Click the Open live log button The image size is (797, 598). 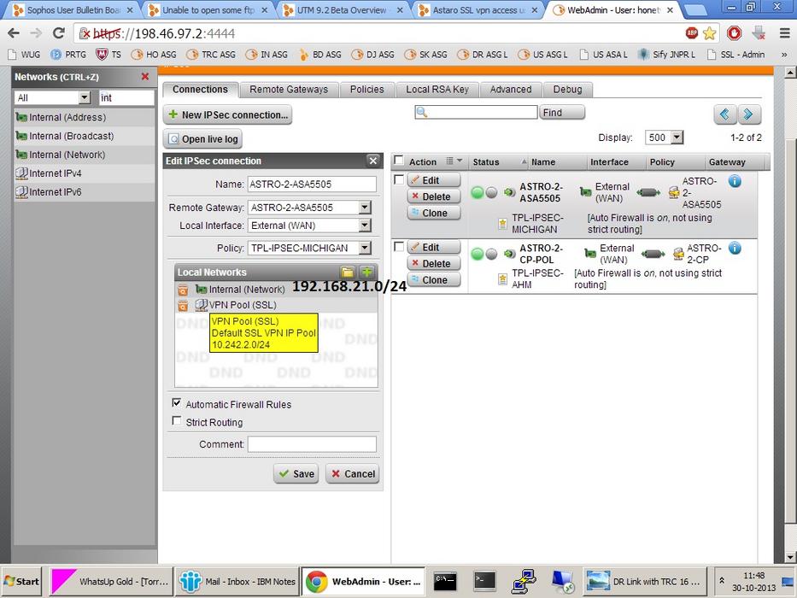pos(203,139)
